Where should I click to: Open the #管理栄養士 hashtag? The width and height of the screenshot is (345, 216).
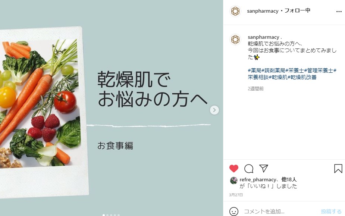click(x=319, y=71)
